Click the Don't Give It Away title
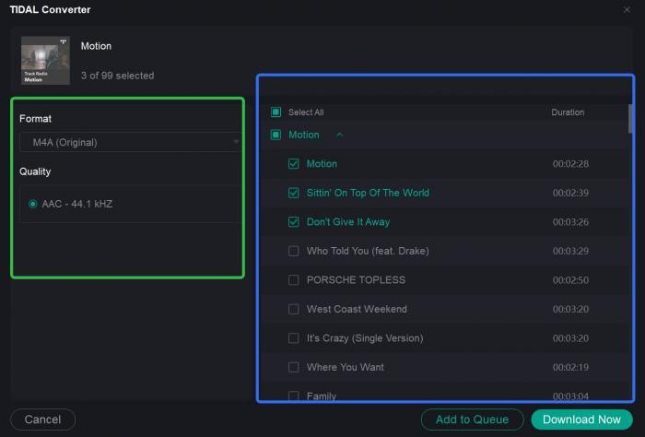This screenshot has width=645, height=437. (x=348, y=222)
